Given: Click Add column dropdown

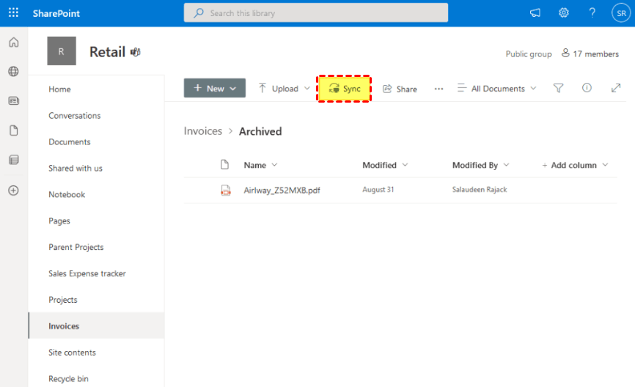Looking at the screenshot, I should pyautogui.click(x=575, y=165).
